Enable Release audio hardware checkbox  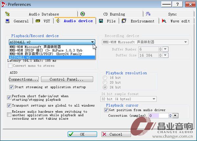click(9, 115)
